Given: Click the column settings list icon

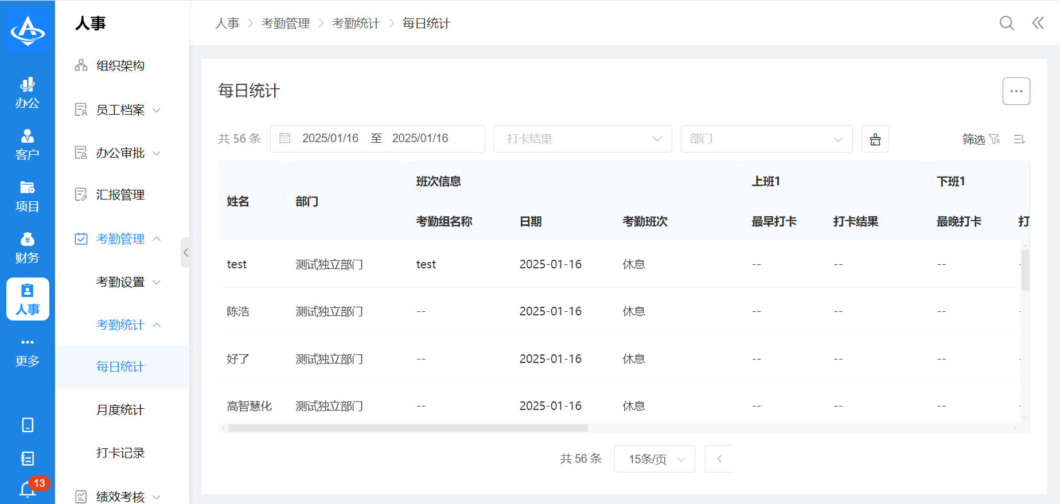Looking at the screenshot, I should (x=1019, y=139).
